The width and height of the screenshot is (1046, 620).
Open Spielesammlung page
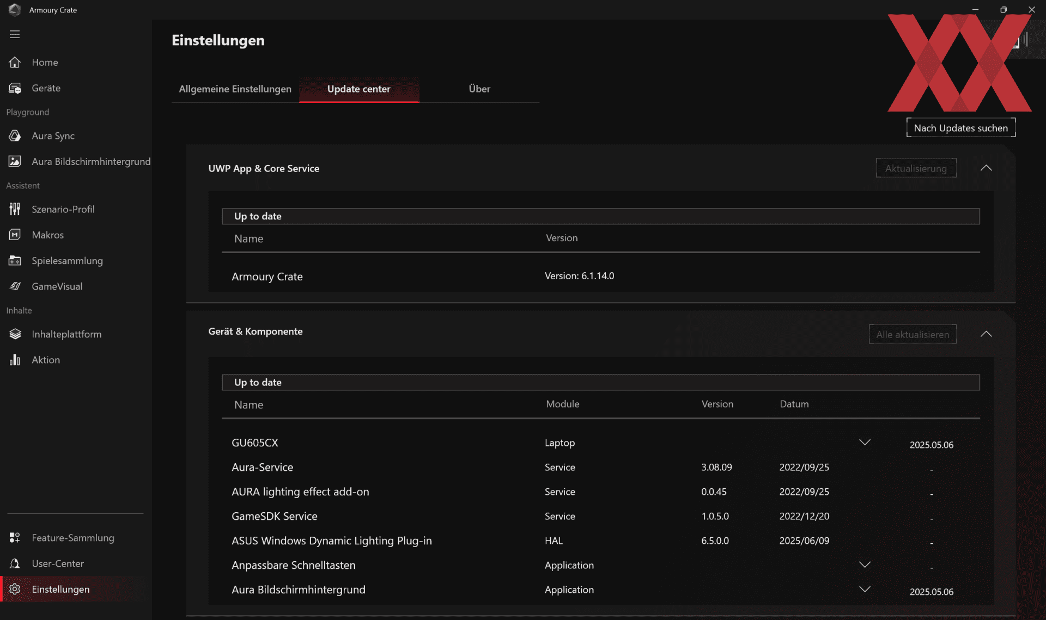(67, 261)
